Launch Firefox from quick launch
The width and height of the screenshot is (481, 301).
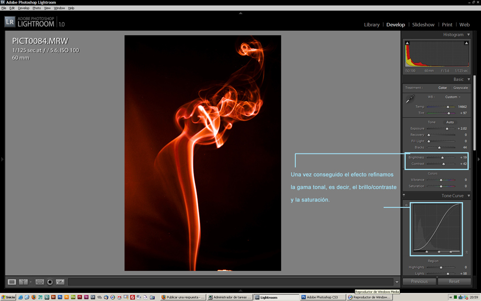point(34,297)
